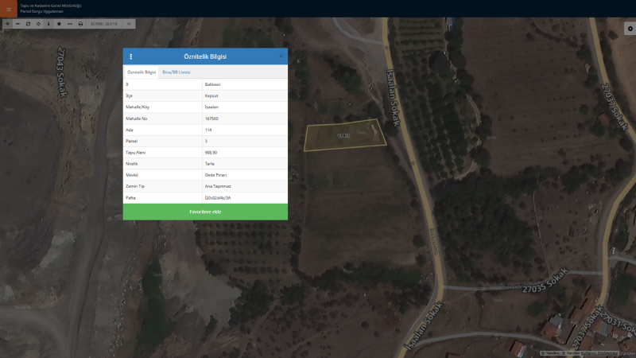Image resolution: width=636 pixels, height=358 pixels.
Task: Click the coordinates display field
Action: coord(104,24)
